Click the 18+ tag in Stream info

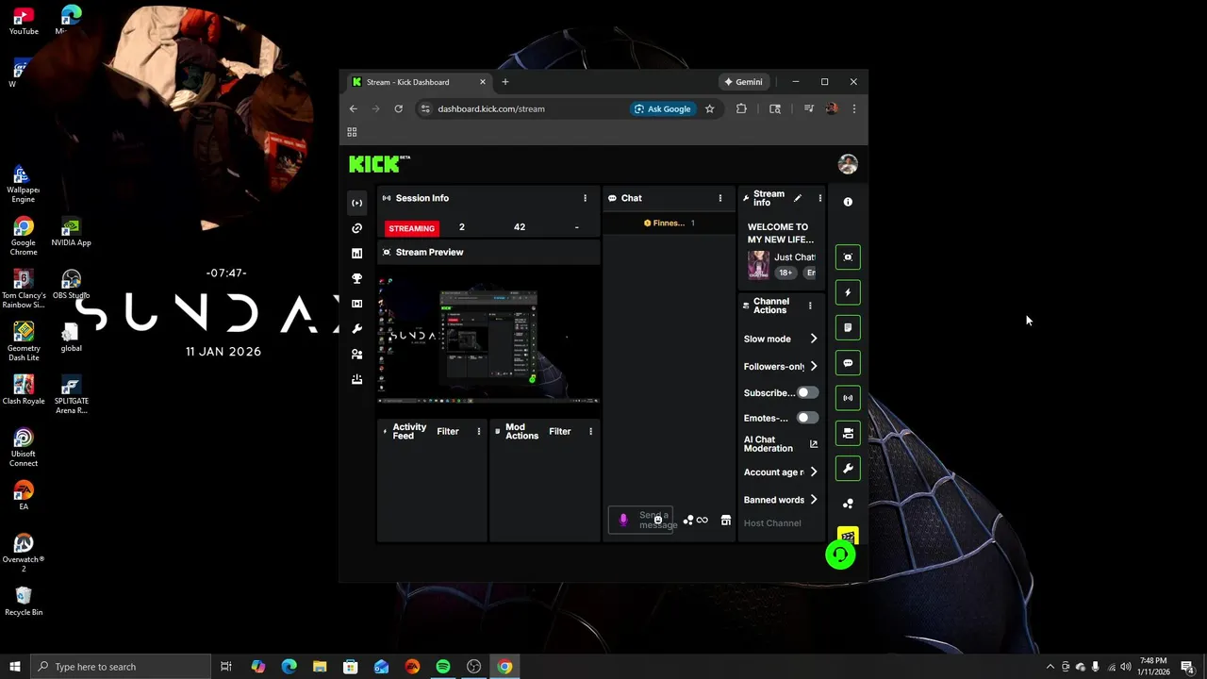coord(785,273)
